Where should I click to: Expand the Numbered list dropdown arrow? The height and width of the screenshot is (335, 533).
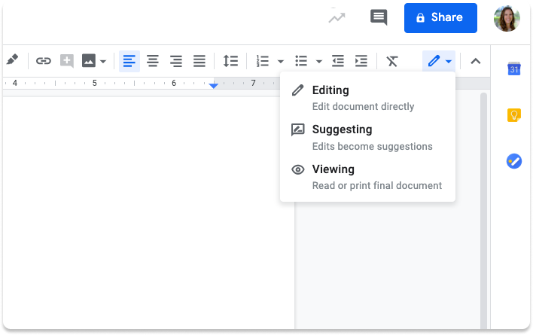281,62
